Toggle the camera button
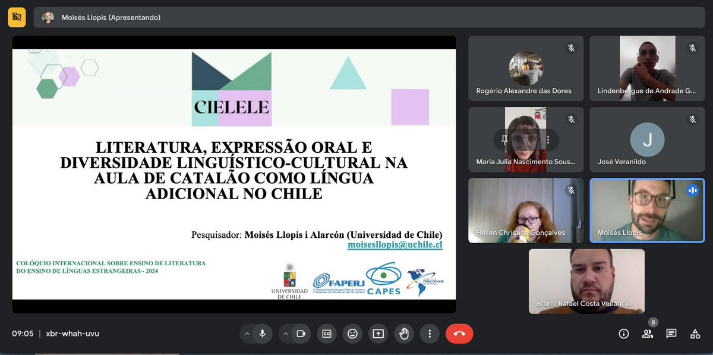Viewport: 713px width, 355px height. coord(301,334)
